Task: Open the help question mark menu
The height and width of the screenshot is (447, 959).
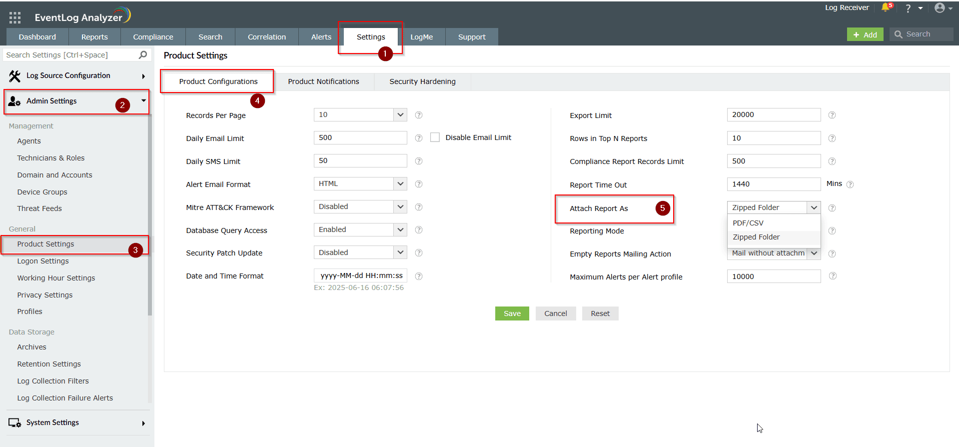Action: [908, 8]
